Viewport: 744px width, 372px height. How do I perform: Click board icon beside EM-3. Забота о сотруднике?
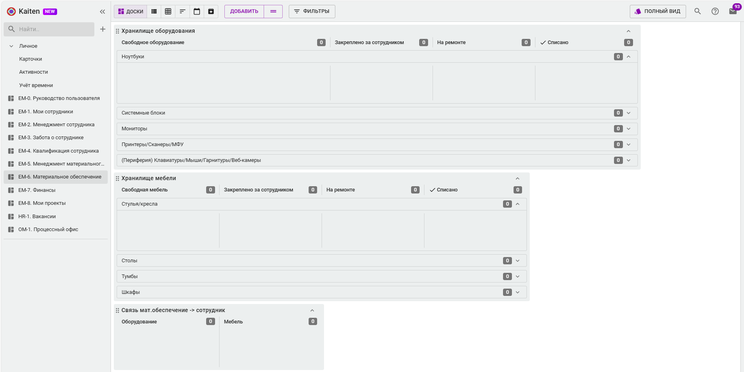click(x=11, y=138)
